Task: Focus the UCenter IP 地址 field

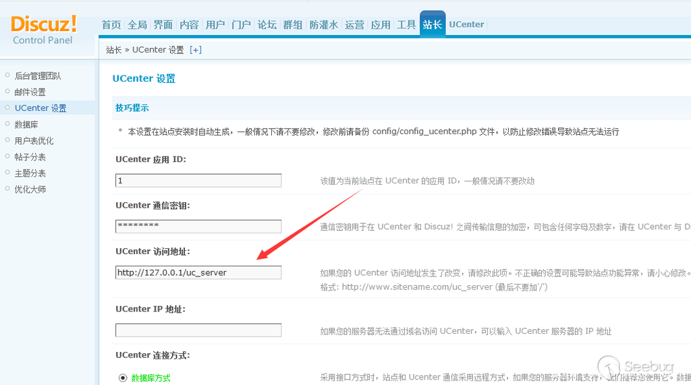Action: [198, 330]
